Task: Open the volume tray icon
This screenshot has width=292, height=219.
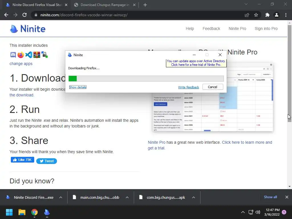Action: click(258, 212)
